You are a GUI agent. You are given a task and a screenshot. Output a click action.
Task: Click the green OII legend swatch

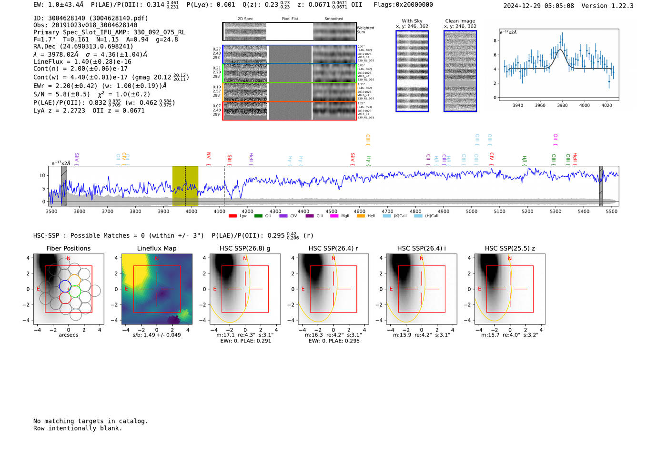tap(258, 216)
